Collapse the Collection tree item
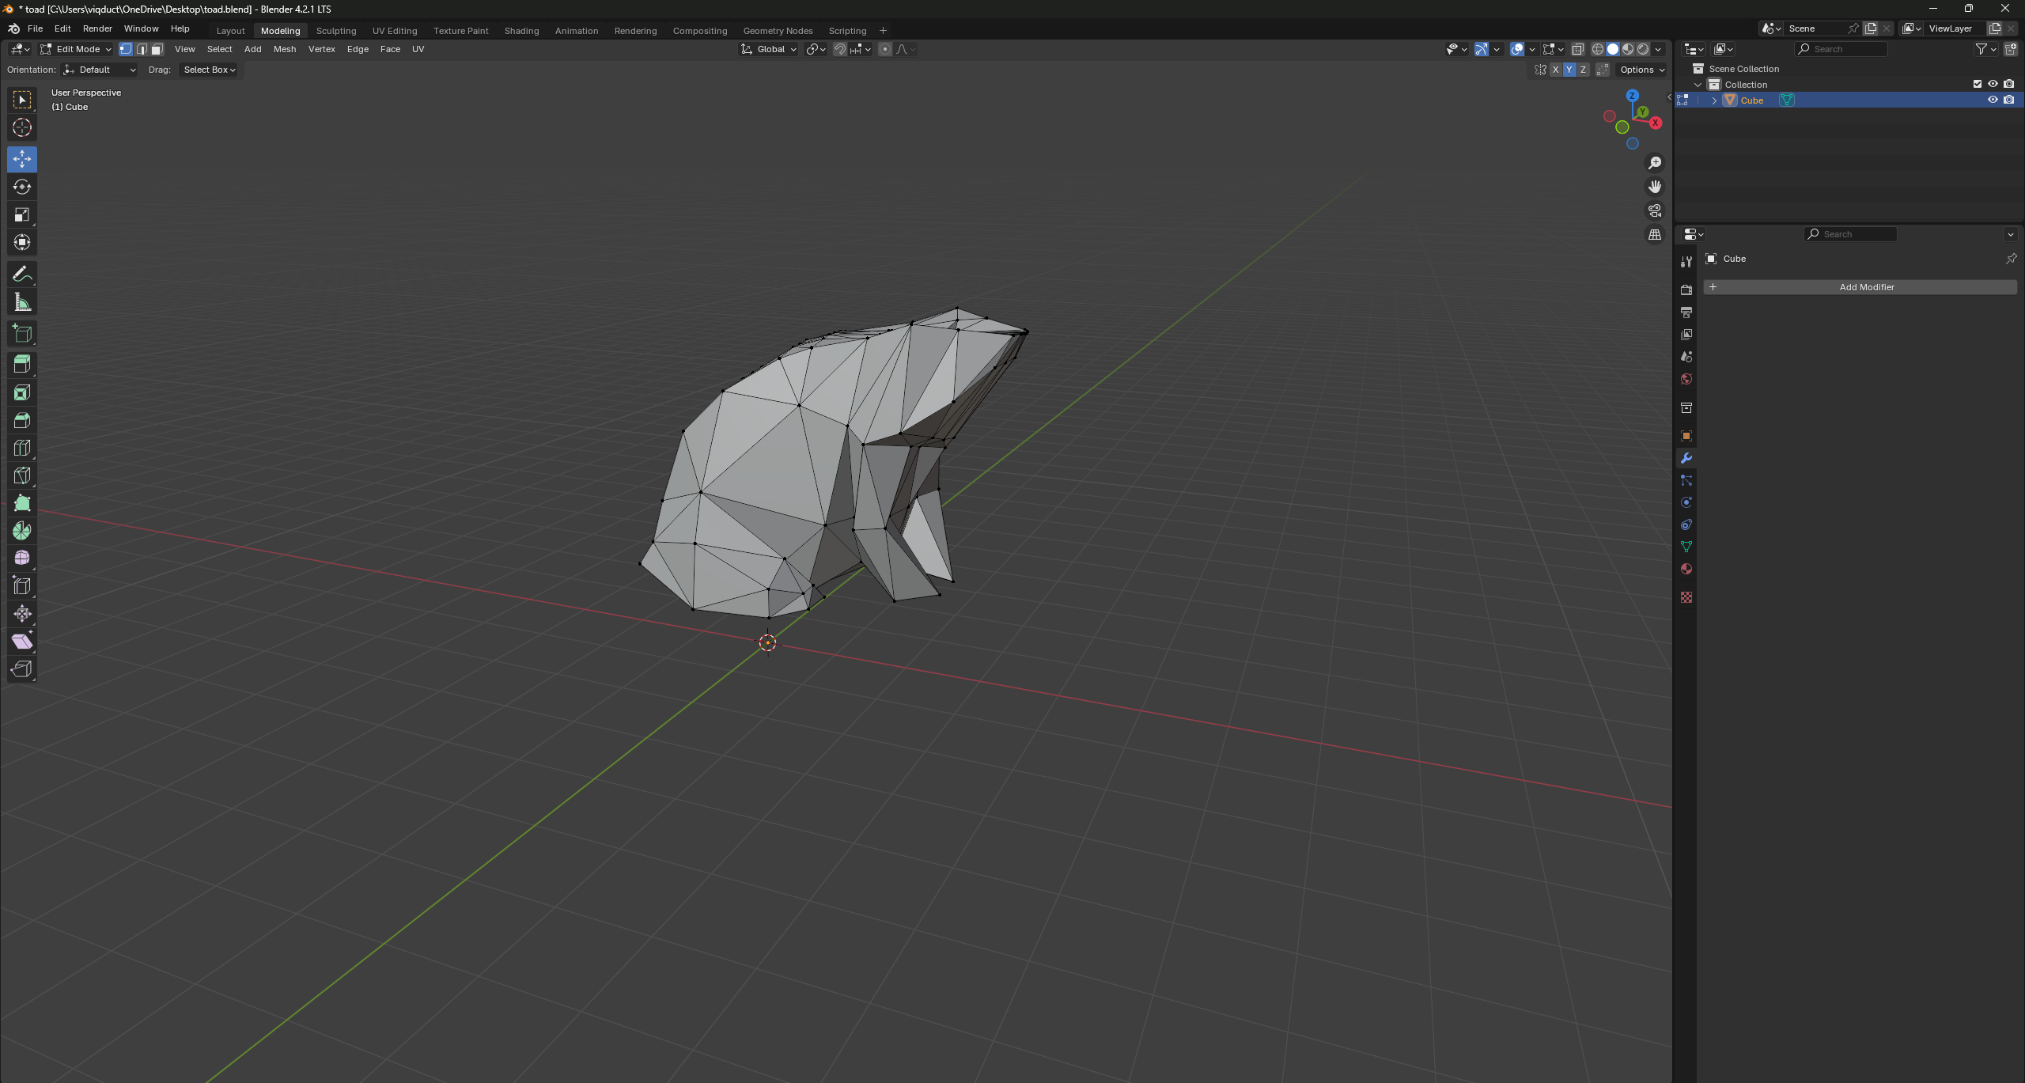The width and height of the screenshot is (2025, 1083). [1698, 85]
